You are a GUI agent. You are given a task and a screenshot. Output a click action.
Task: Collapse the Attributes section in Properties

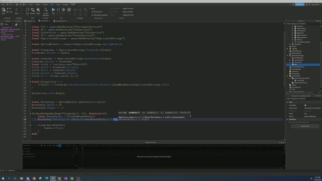(287, 119)
